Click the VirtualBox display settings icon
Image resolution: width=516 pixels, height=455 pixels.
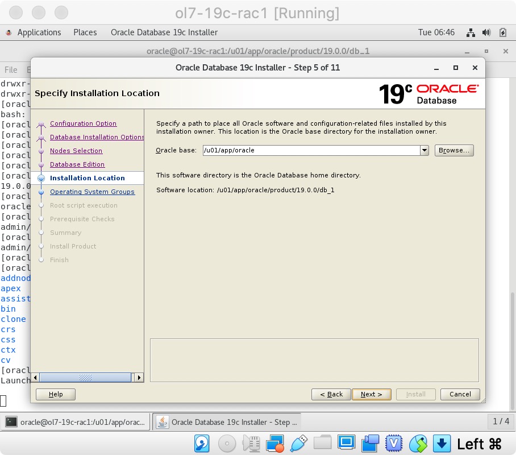coord(346,442)
